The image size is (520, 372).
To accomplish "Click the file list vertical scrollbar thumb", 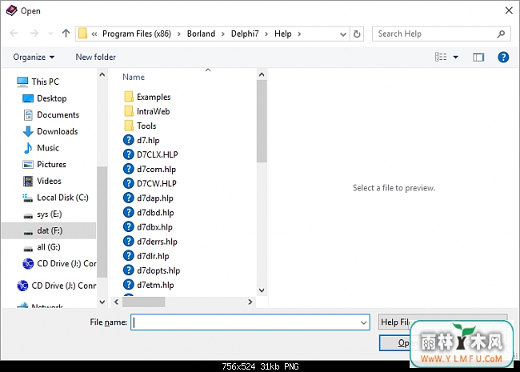I will pyautogui.click(x=262, y=121).
